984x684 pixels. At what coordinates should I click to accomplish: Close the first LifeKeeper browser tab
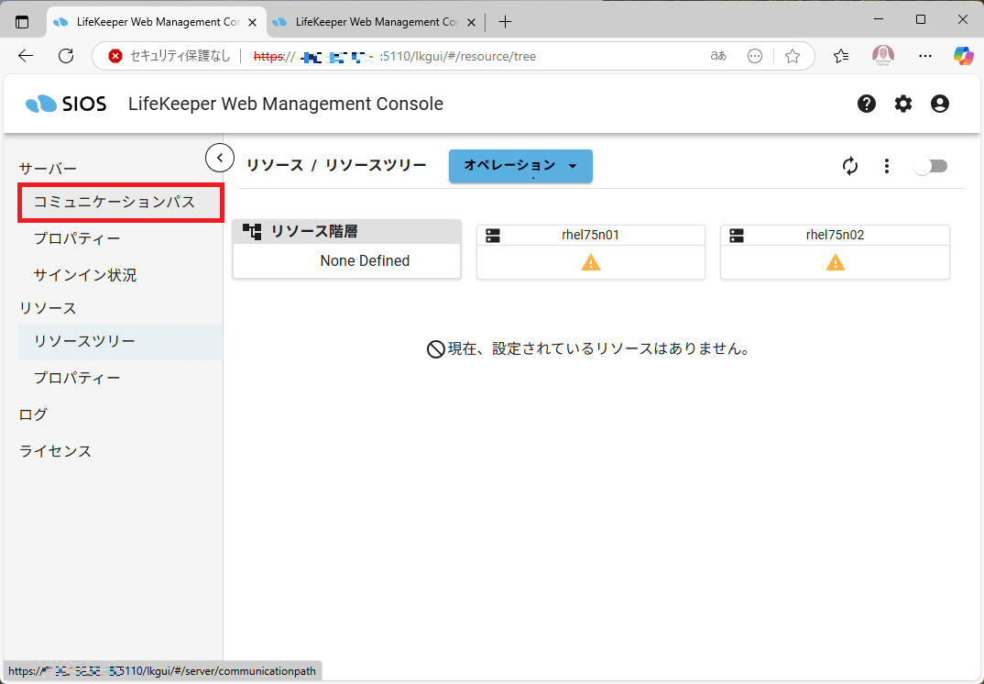[252, 22]
